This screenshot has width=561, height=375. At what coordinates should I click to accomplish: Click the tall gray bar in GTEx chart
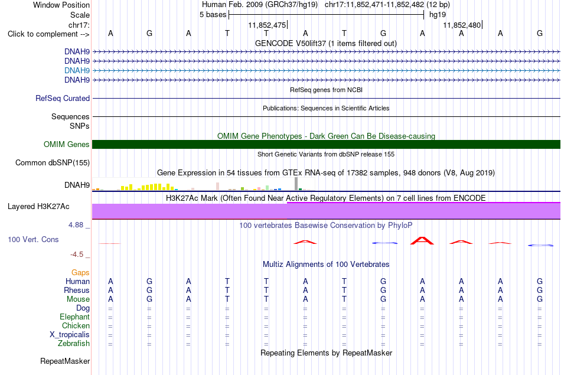click(x=296, y=184)
